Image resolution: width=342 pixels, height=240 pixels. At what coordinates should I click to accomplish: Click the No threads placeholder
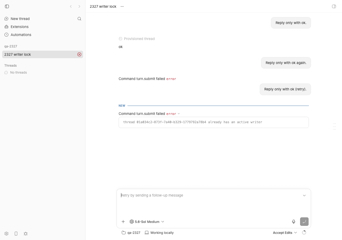[x=16, y=73]
